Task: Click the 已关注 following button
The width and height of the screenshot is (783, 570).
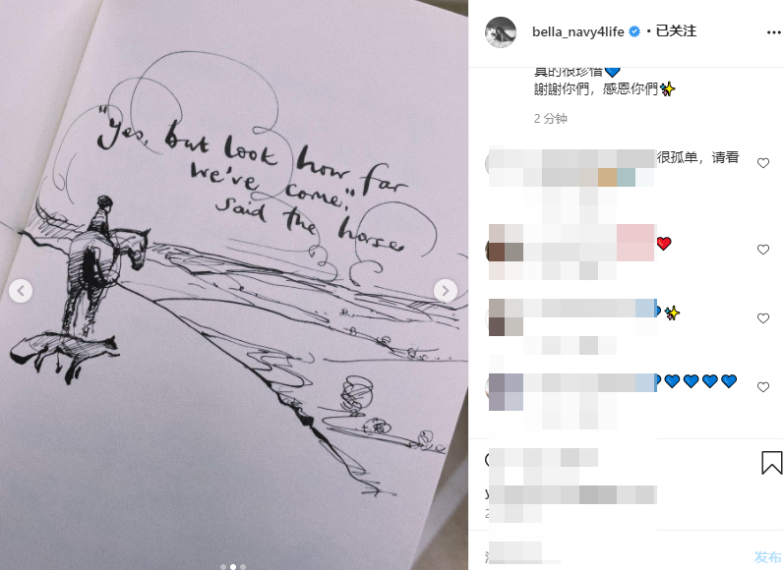Action: (676, 31)
